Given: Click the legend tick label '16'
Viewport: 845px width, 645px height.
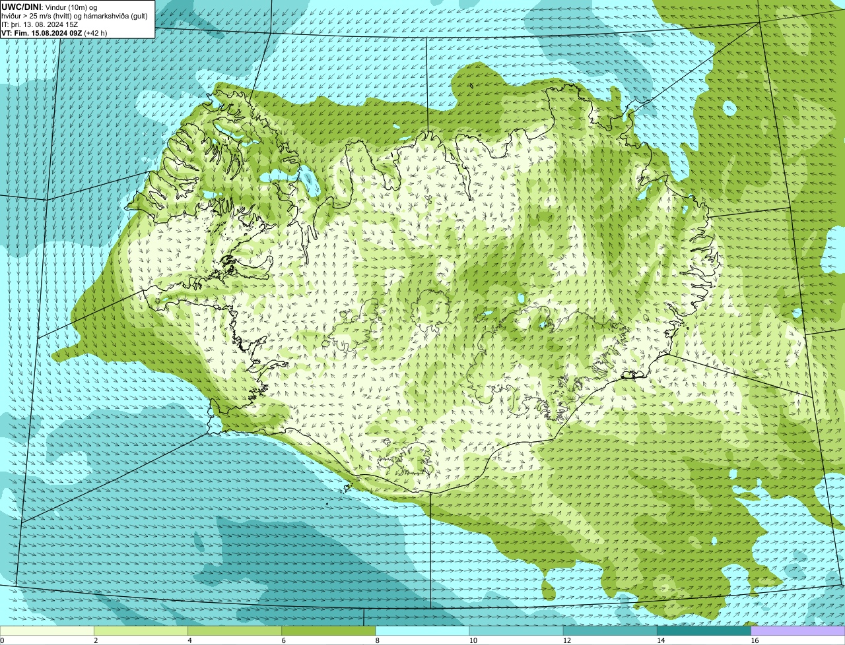Looking at the screenshot, I should tap(755, 640).
